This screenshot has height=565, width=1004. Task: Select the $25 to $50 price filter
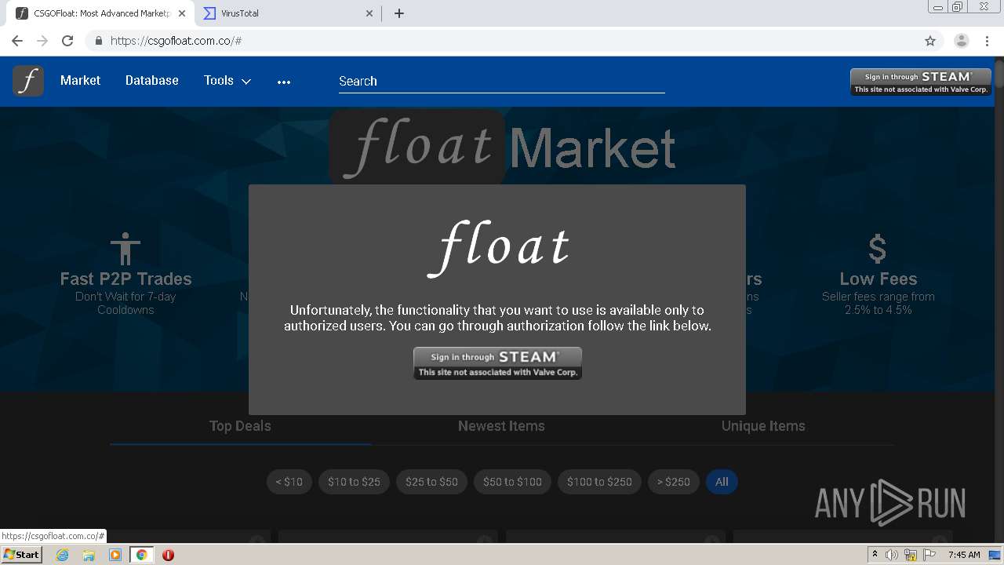[431, 482]
